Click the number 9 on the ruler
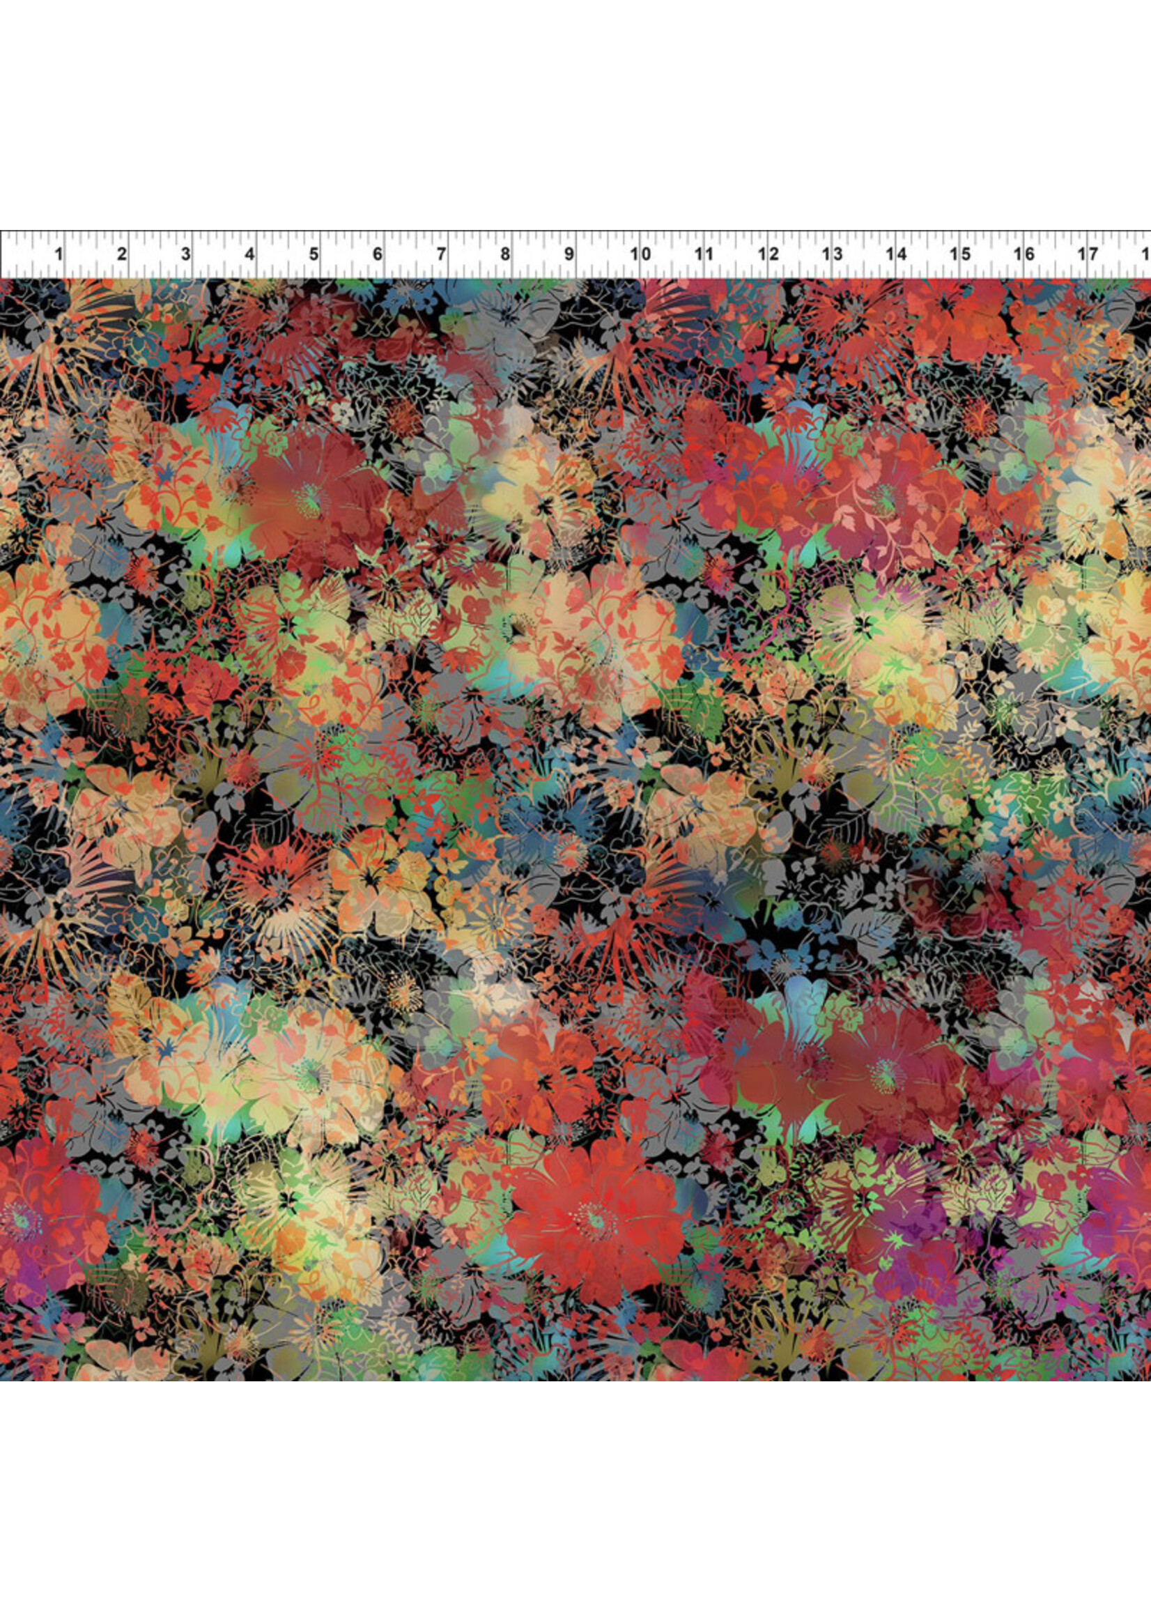1151x1612 pixels. coord(569,253)
